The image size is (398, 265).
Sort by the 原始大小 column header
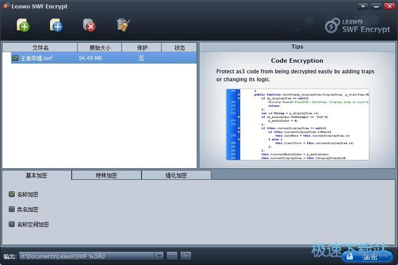99,47
